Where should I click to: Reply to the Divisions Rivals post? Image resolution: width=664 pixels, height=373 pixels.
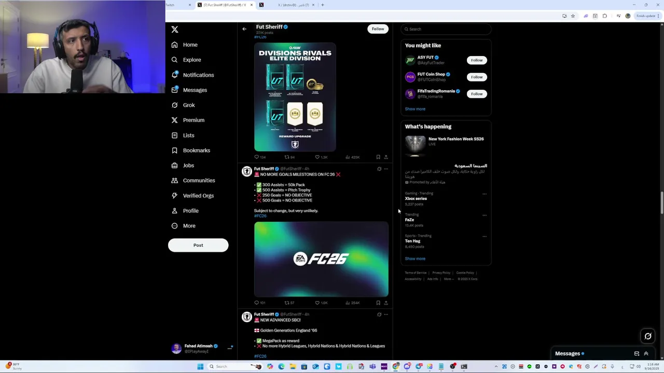[260, 157]
